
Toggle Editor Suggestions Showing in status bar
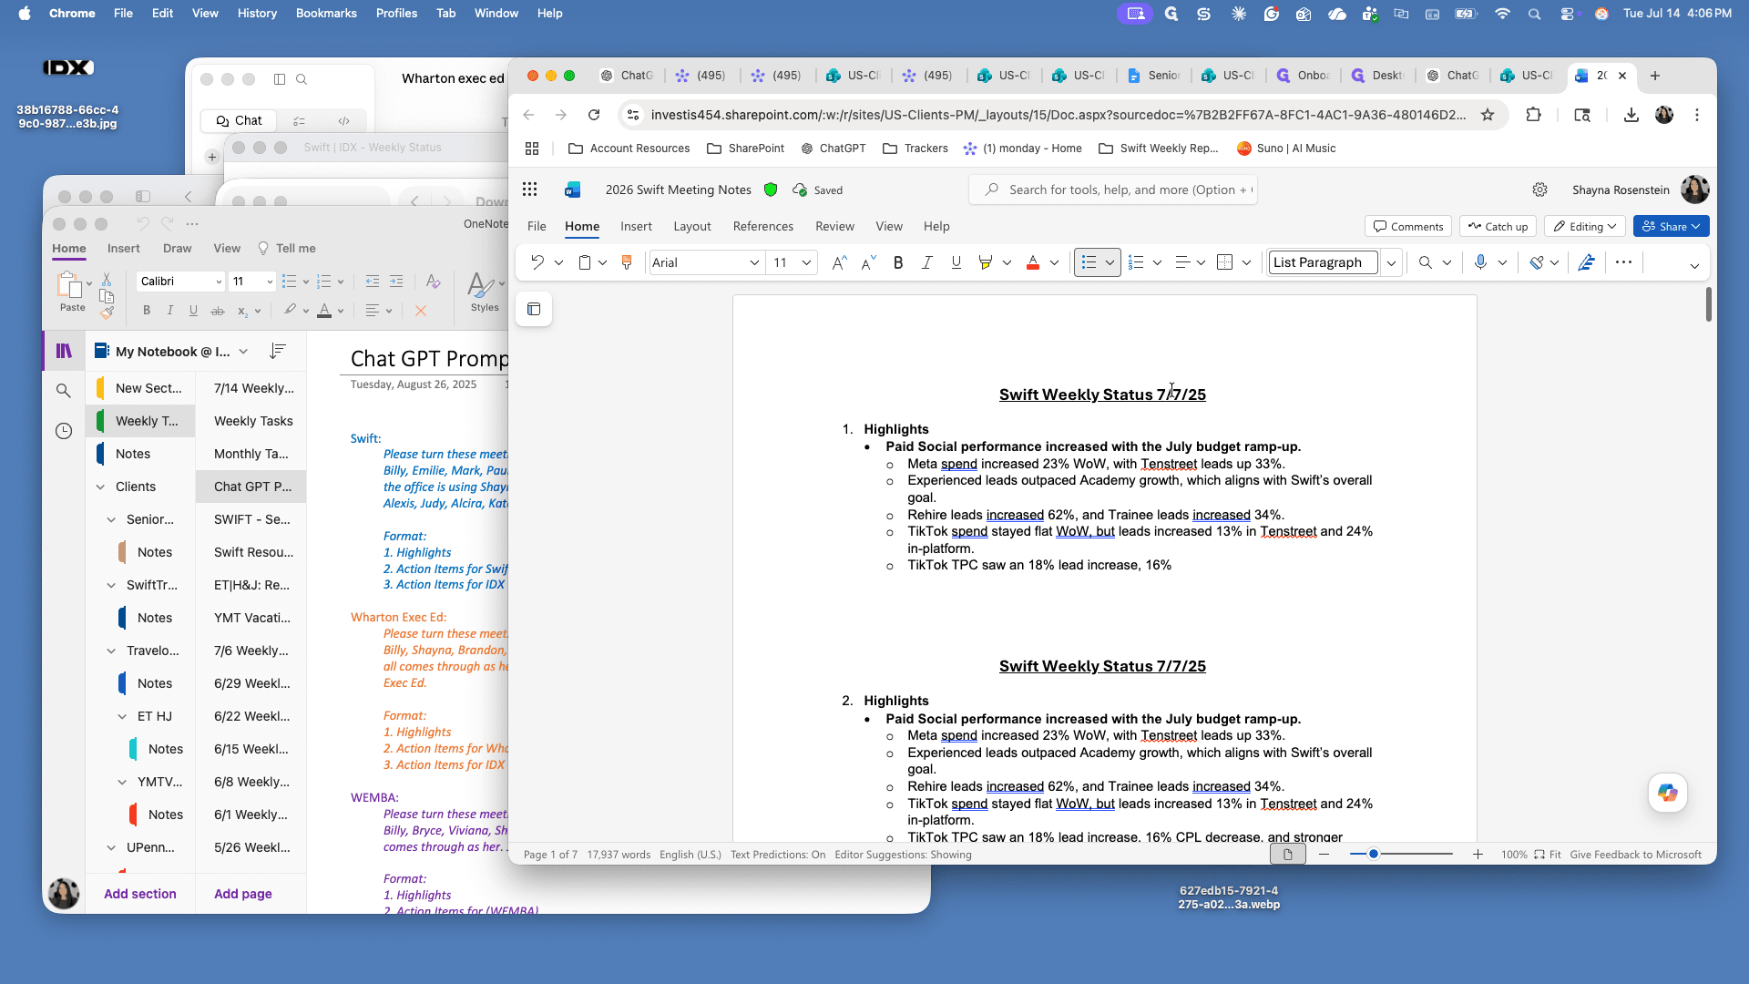903,855
